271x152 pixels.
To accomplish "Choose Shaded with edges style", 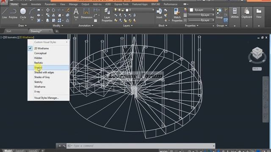I will (x=49, y=72).
